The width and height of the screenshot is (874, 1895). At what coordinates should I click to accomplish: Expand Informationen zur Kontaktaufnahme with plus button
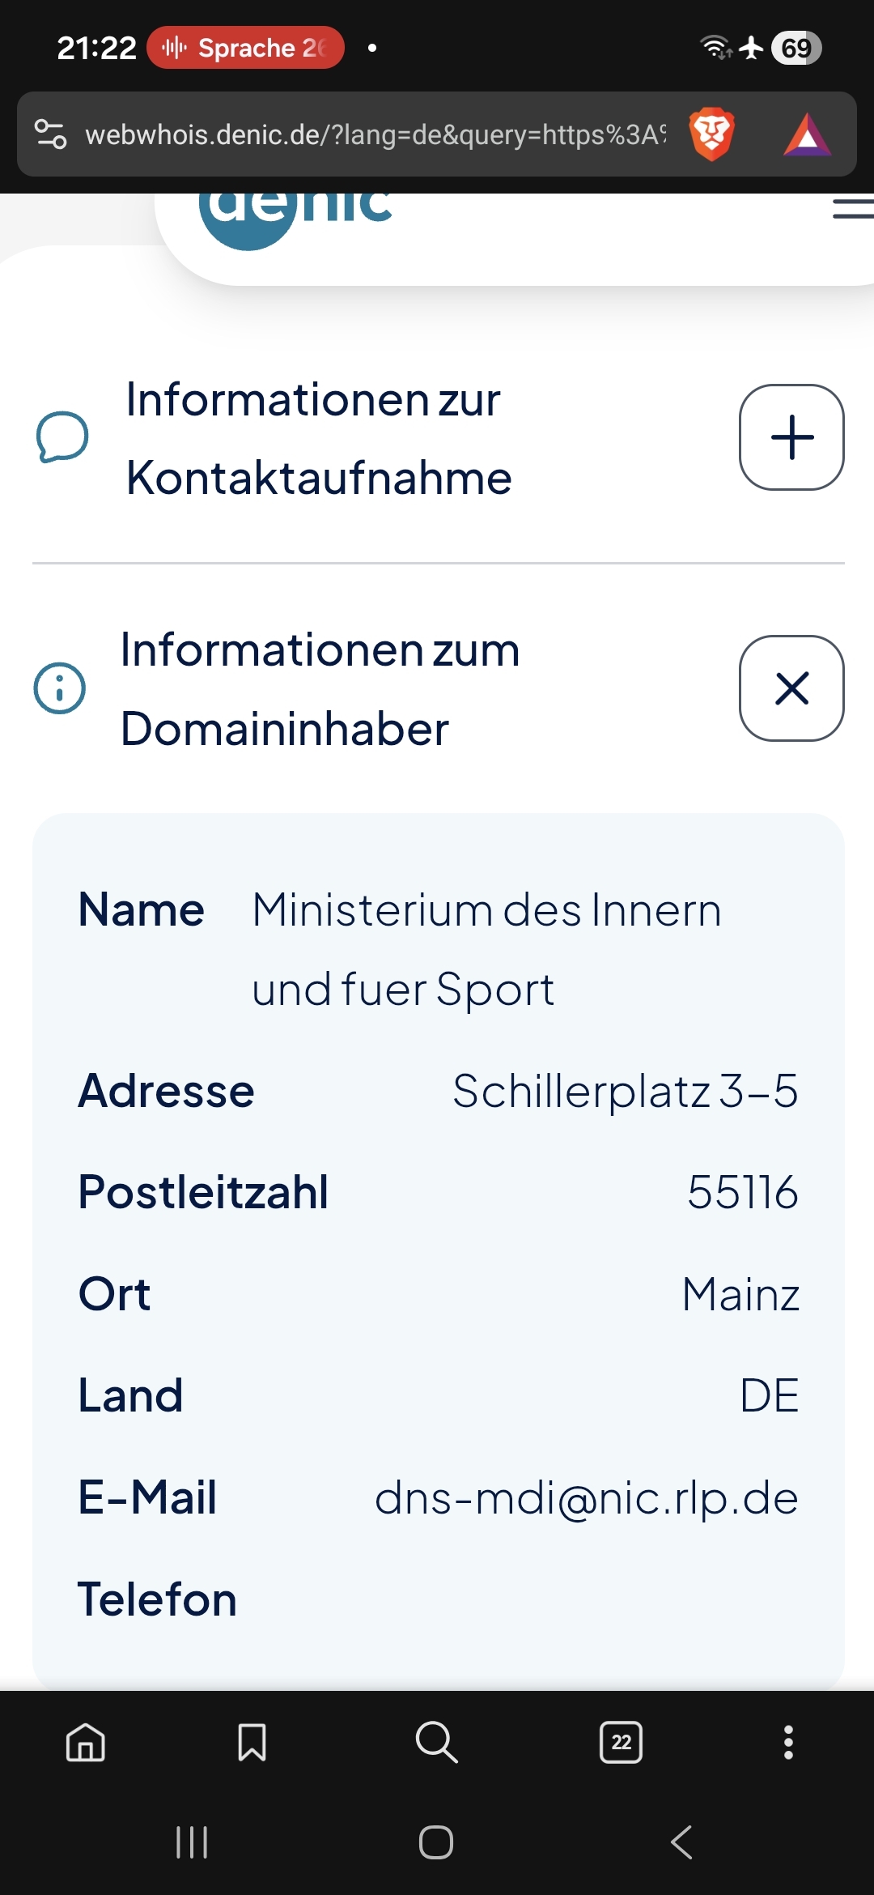pyautogui.click(x=791, y=437)
